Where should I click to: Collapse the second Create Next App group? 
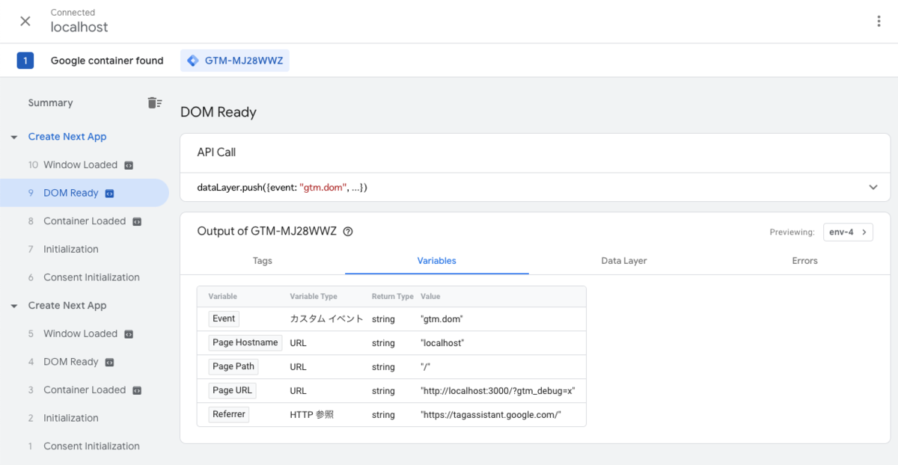click(14, 307)
